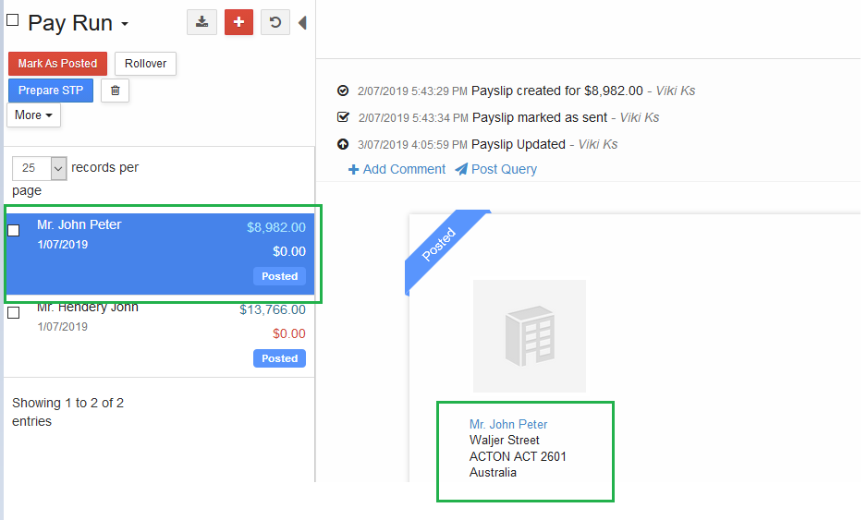Click the Add Comment link
Image resolution: width=867 pixels, height=520 pixels.
397,169
